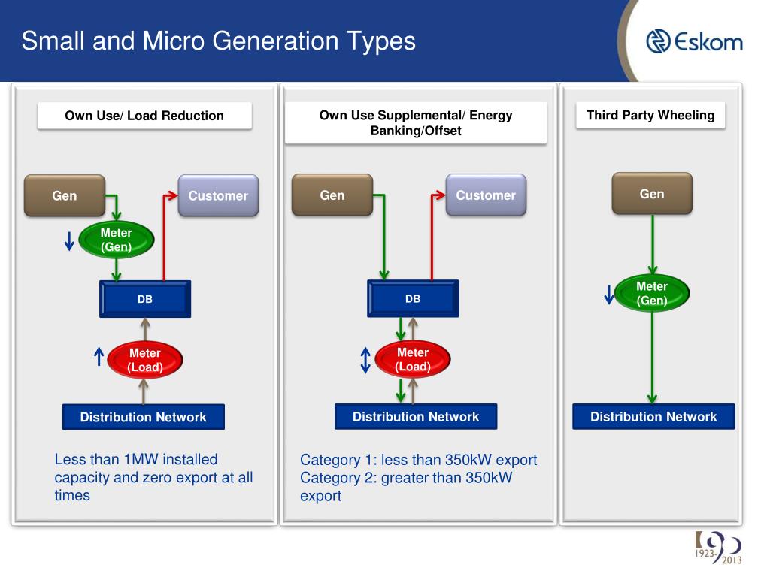Viewport: 770px width, 577px height.
Task: Click the blue bidirectional arrow beside Meter (Load)
Action: [x=365, y=360]
